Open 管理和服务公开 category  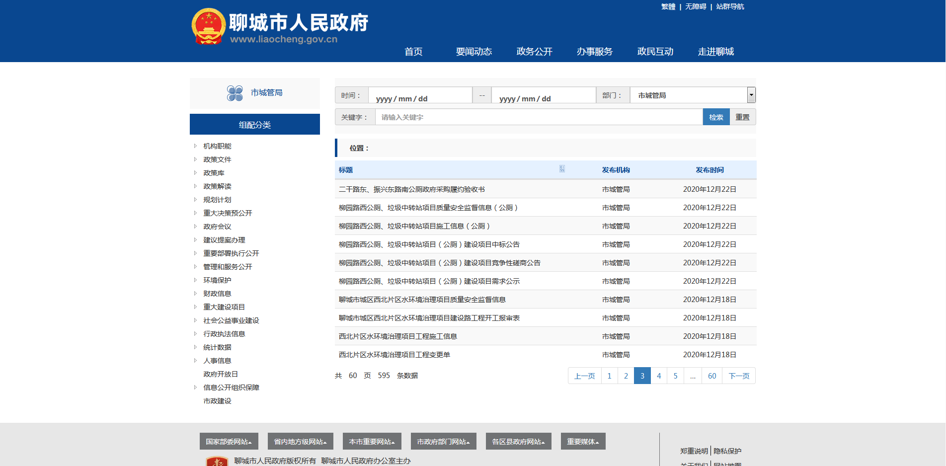tap(228, 267)
